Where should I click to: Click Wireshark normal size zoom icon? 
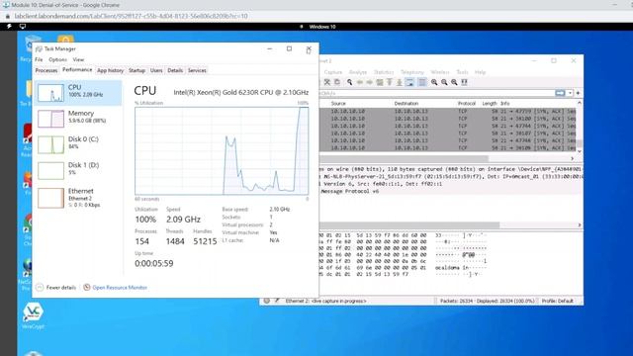coord(454,82)
